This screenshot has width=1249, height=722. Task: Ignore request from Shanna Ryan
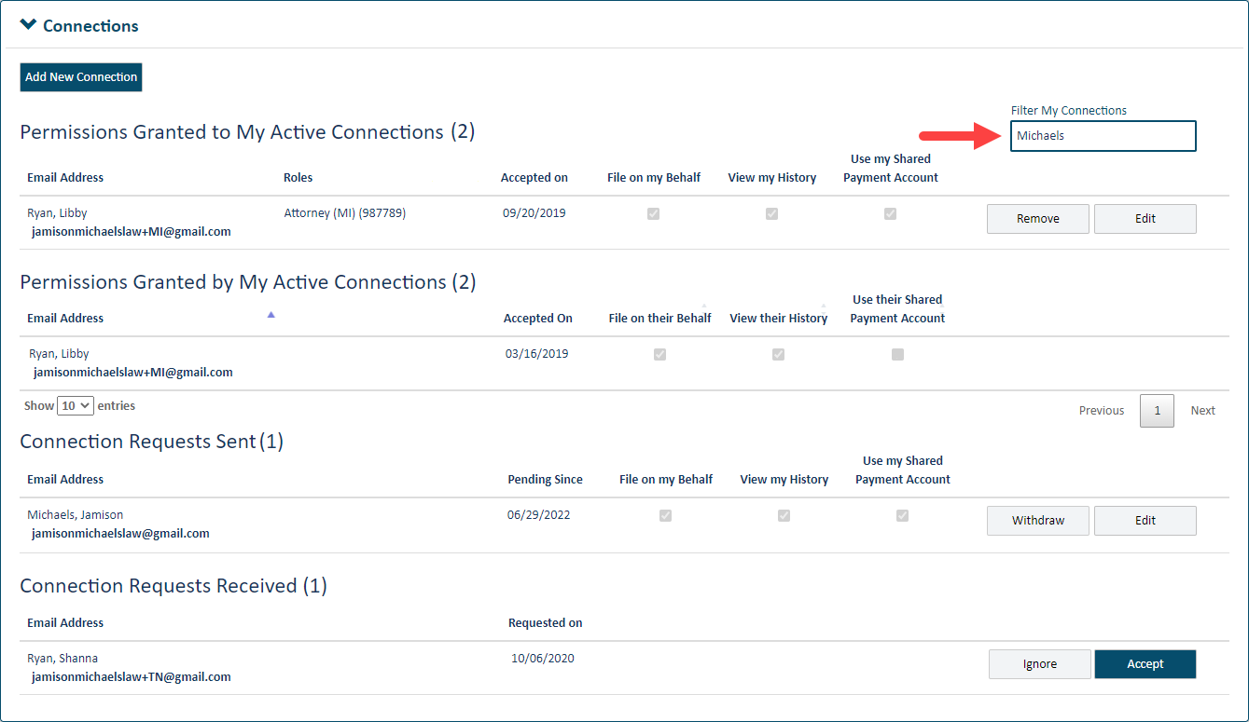pyautogui.click(x=1039, y=664)
